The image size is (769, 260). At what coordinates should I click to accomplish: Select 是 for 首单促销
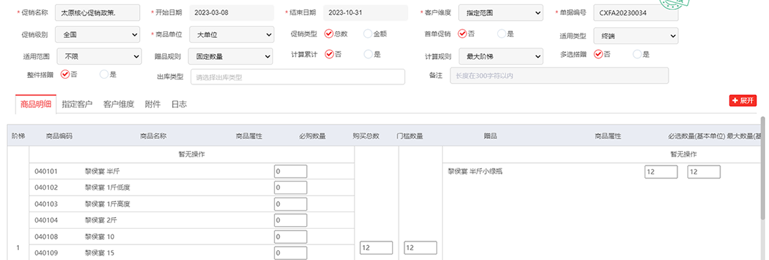501,34
